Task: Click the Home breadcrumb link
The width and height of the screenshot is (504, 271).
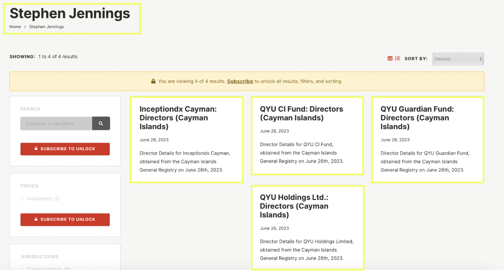Action: click(x=15, y=27)
